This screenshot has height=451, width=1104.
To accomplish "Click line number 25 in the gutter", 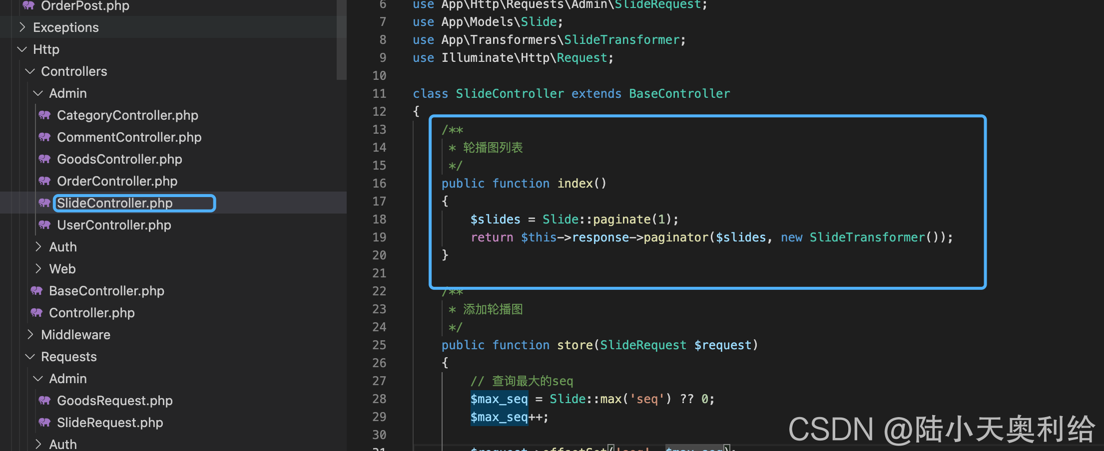I will (379, 345).
